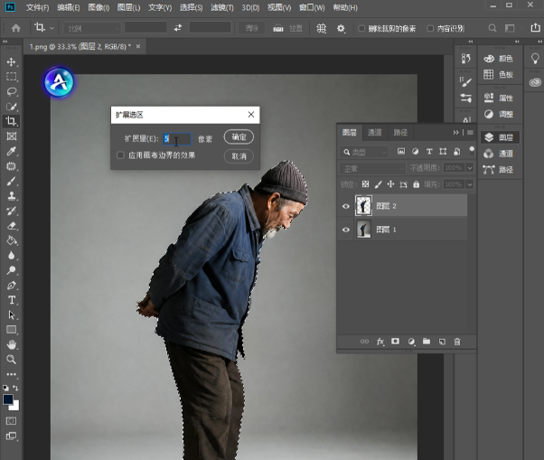Add layer style via fx icon
The height and width of the screenshot is (460, 544).
(x=380, y=342)
